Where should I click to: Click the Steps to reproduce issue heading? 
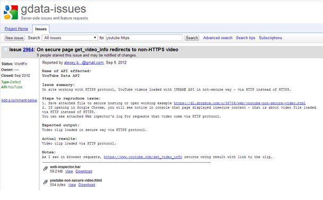[71, 99]
